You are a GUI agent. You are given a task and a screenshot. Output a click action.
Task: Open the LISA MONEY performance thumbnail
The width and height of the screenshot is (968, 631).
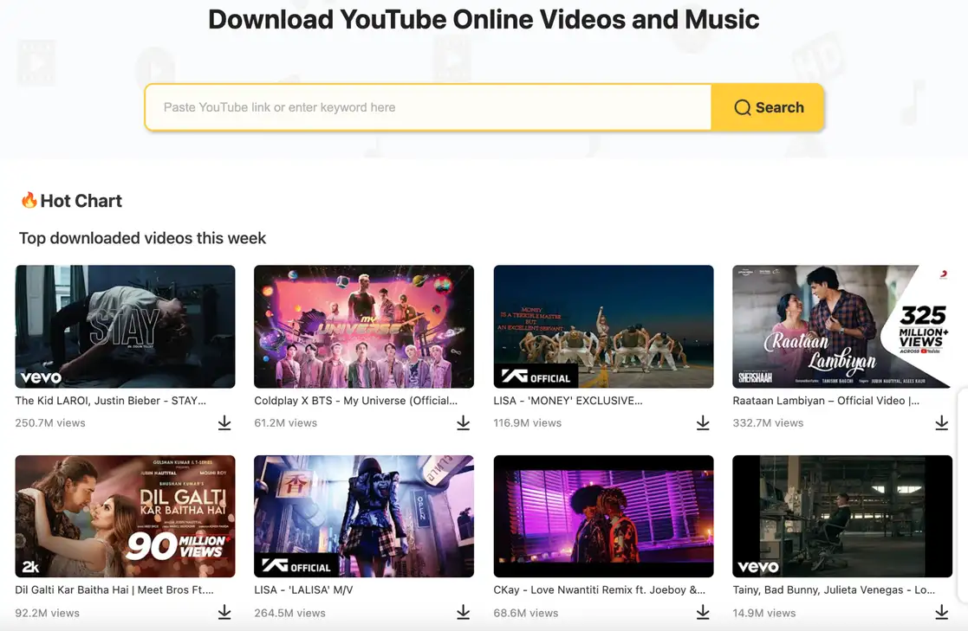tap(604, 327)
